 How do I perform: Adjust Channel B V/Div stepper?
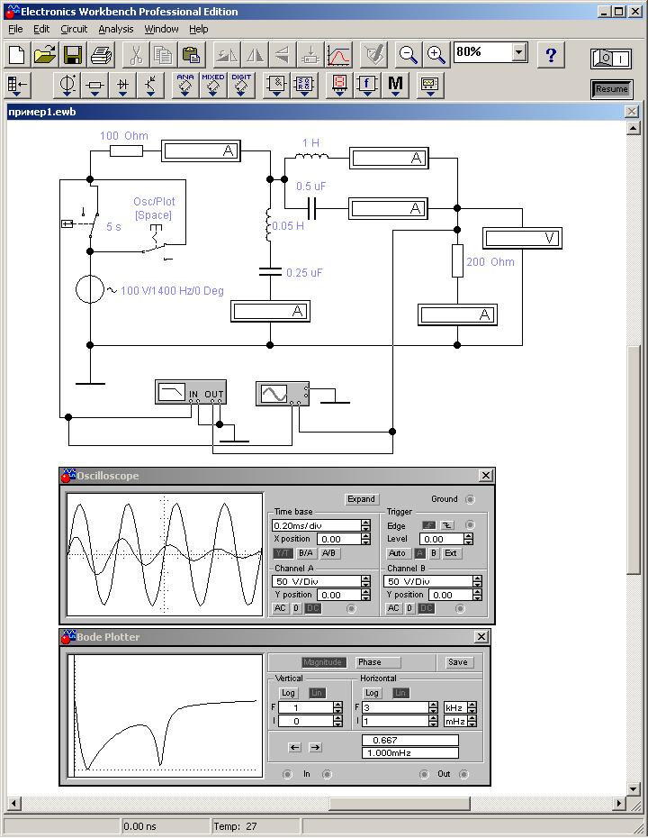pos(477,581)
